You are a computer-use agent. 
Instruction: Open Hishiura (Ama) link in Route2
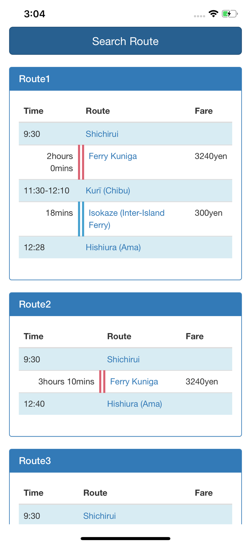pyautogui.click(x=134, y=404)
